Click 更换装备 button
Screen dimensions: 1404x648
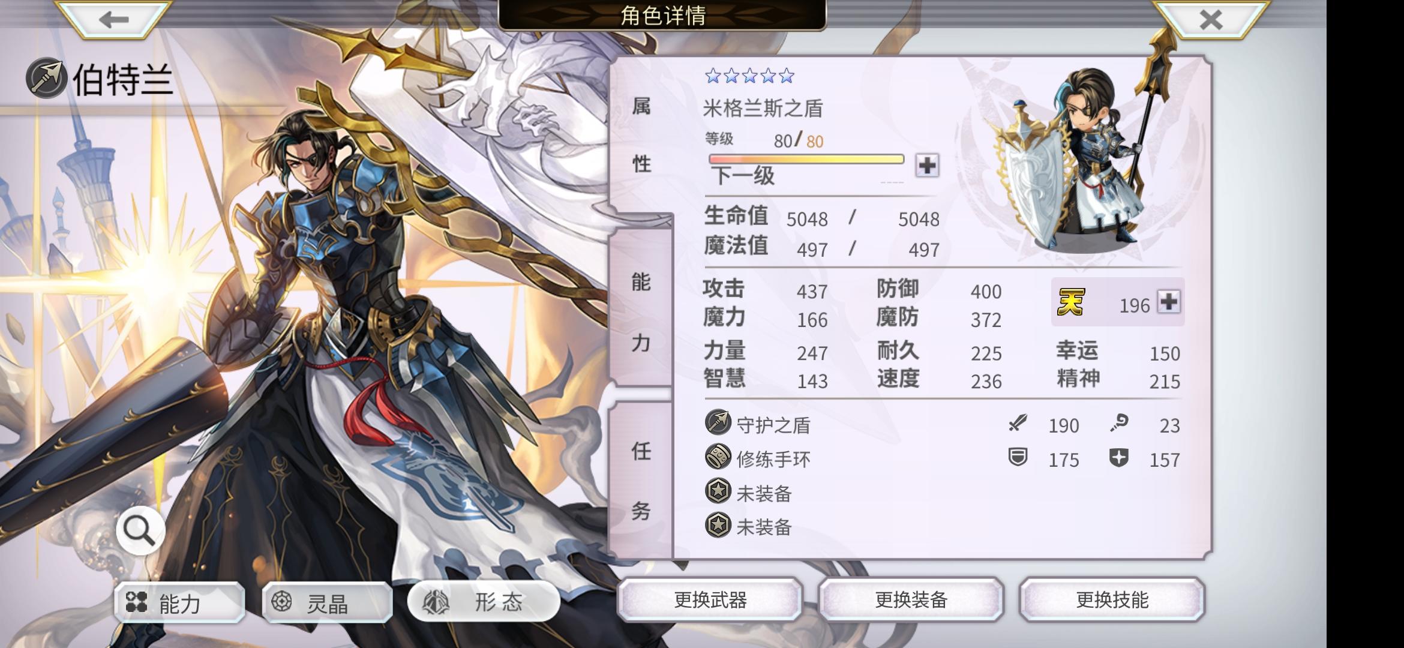(x=911, y=599)
